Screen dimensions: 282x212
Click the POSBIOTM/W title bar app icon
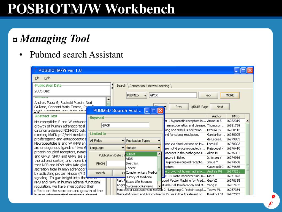[x=35, y=70]
